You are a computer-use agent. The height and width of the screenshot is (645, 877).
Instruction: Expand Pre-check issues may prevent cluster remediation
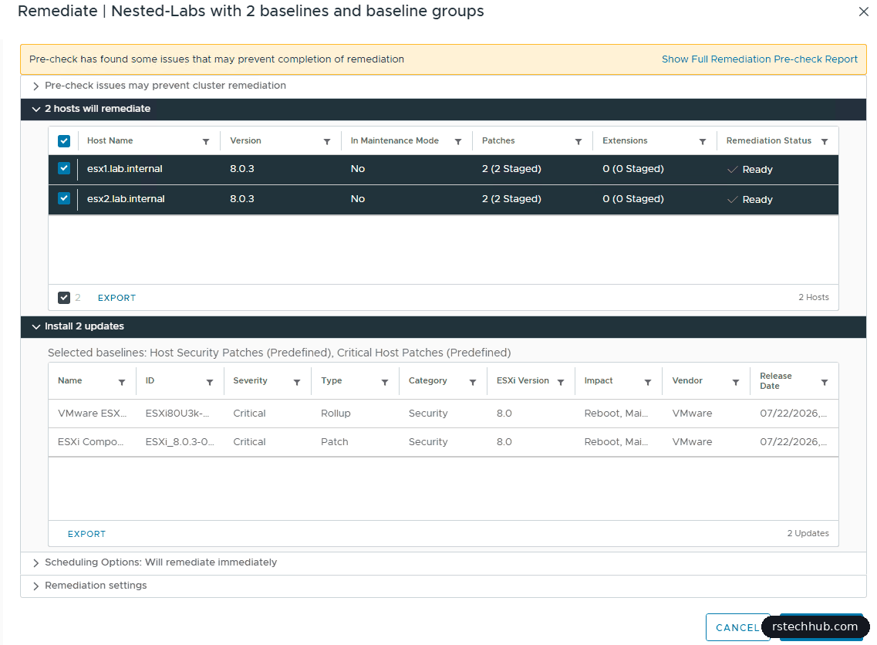(35, 86)
